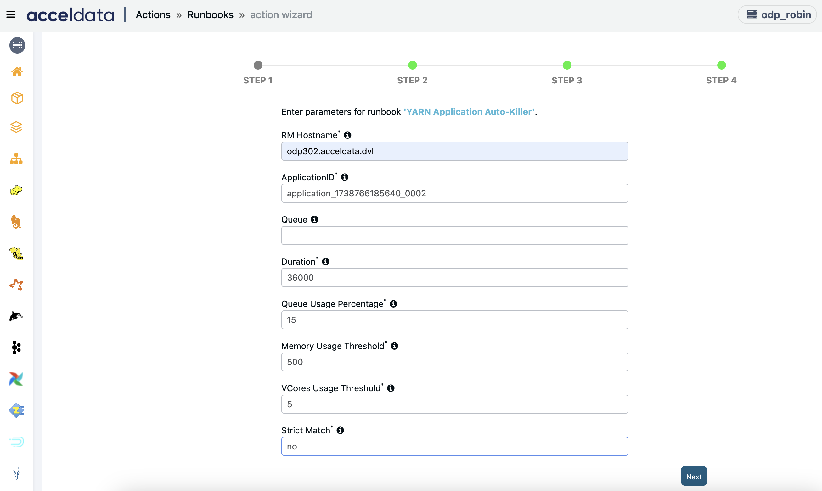This screenshot has width=822, height=491.
Task: Show info tooltip for Strict Match
Action: pos(340,431)
